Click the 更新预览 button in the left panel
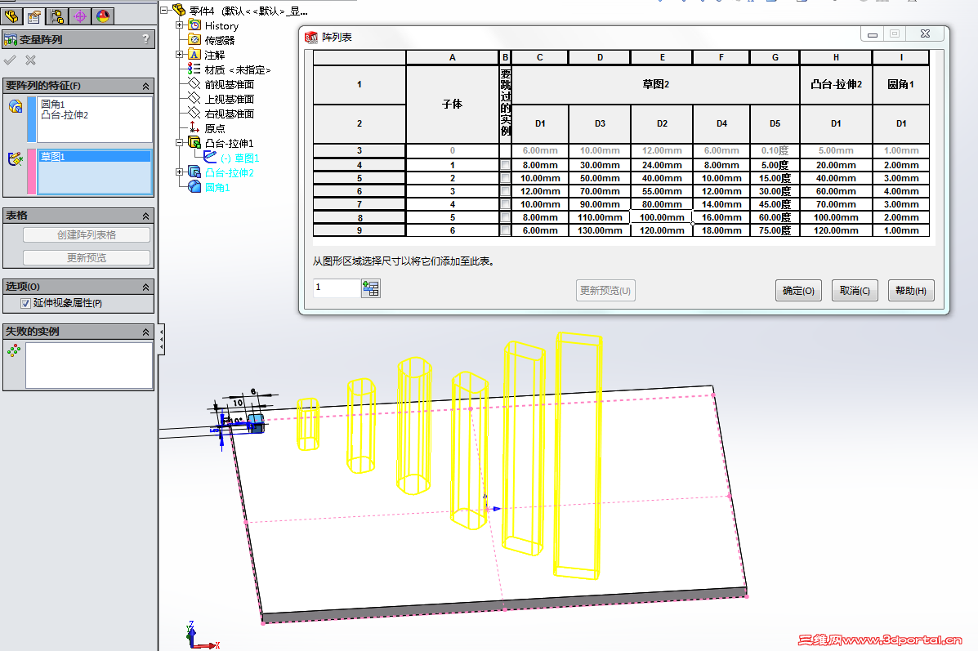The image size is (978, 651). [87, 257]
